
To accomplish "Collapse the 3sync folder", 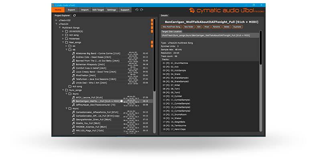I will click(x=66, y=94).
